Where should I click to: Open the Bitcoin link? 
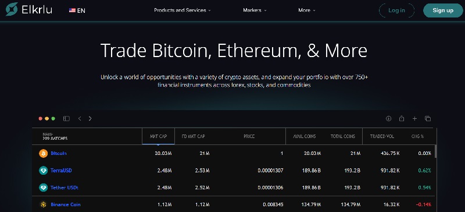tap(59, 153)
